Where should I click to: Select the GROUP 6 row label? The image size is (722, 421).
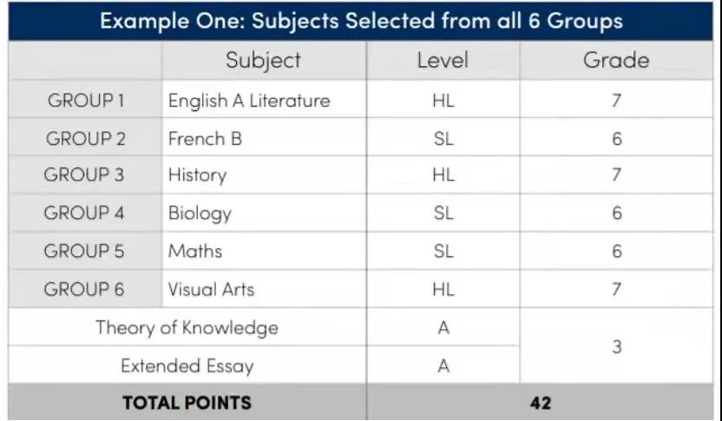click(85, 289)
